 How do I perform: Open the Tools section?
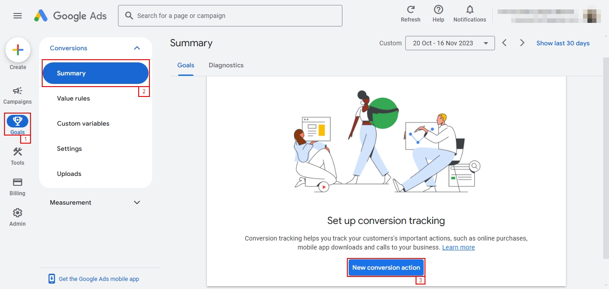point(18,156)
